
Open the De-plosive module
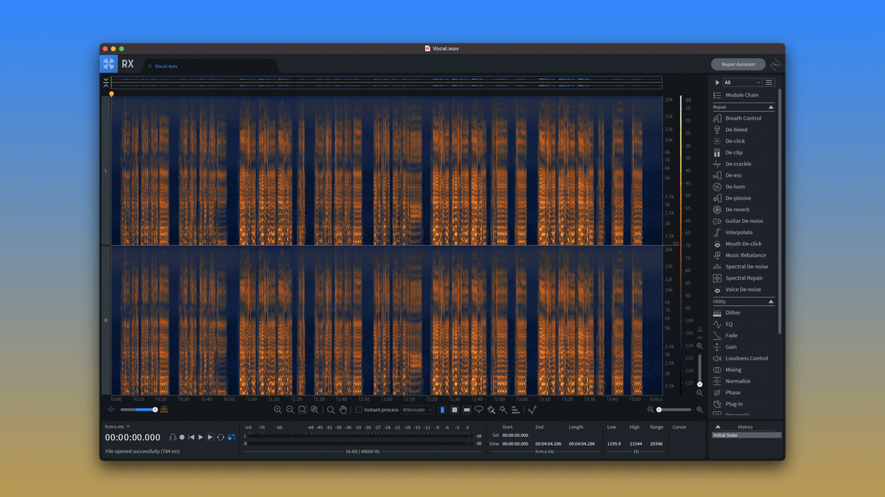(x=743, y=198)
